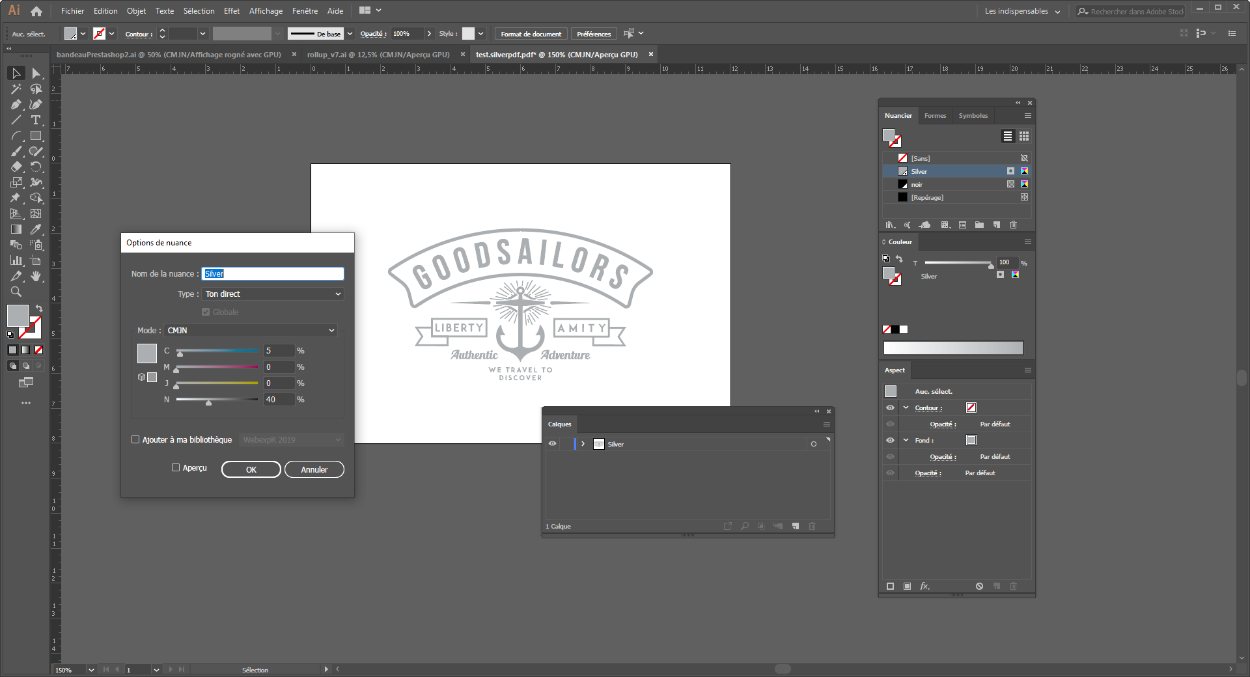Click the Nom de la nuance field
This screenshot has height=677, width=1250.
[273, 274]
